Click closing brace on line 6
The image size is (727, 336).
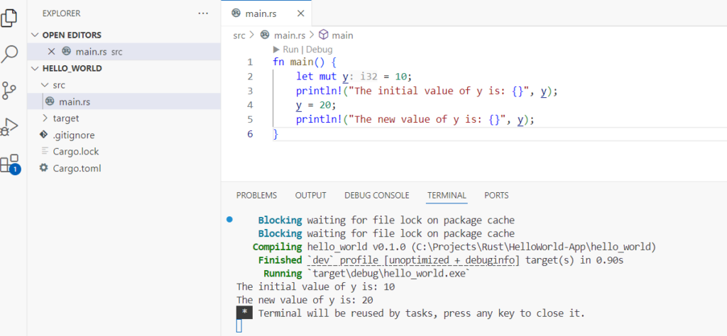click(x=276, y=134)
